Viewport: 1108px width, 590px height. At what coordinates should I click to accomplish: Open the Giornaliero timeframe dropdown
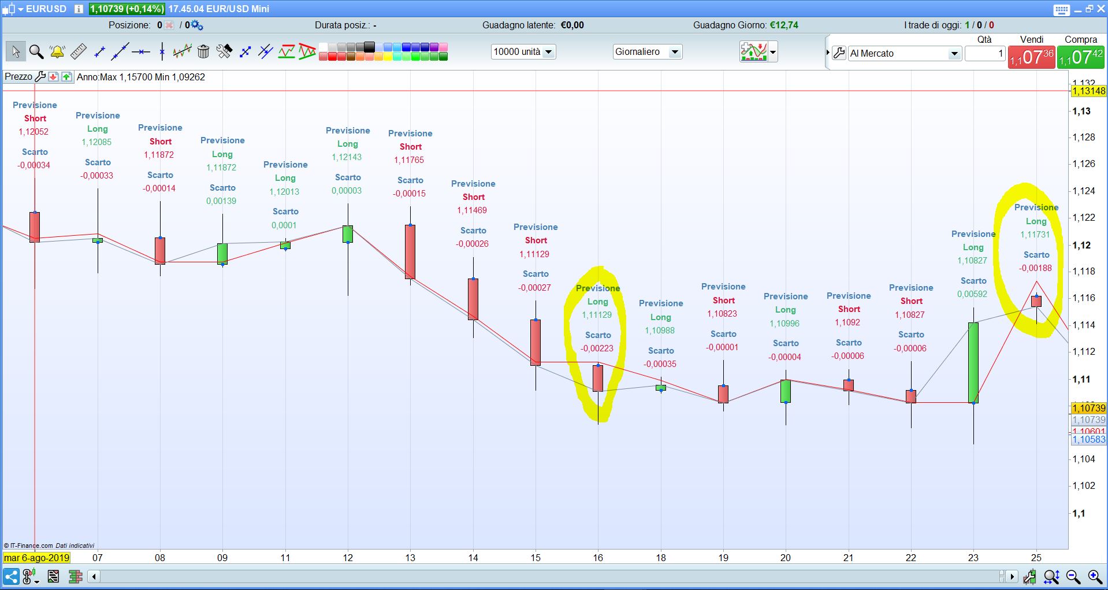(648, 52)
